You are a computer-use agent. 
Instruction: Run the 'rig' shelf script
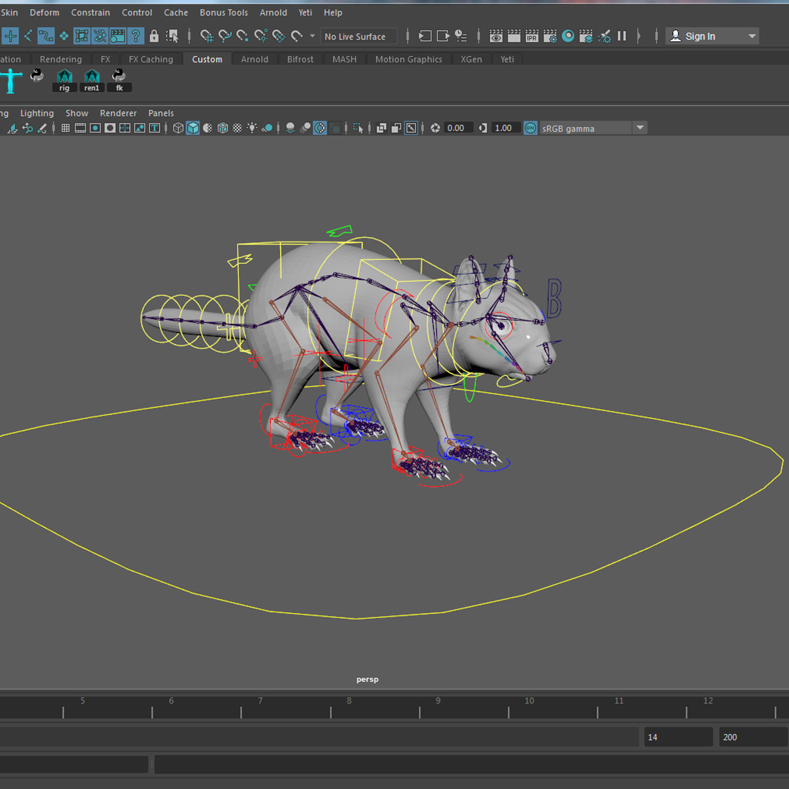coord(64,80)
